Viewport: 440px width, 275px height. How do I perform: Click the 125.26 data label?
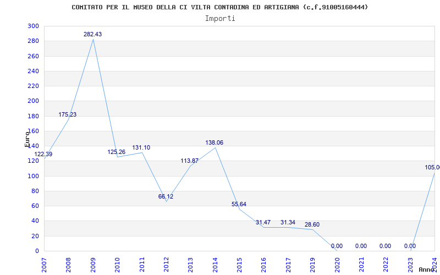117,152
